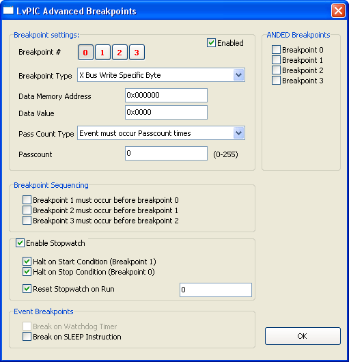Toggle the Enable Stopwatch checkbox
The width and height of the screenshot is (349, 362).
pyautogui.click(x=20, y=243)
